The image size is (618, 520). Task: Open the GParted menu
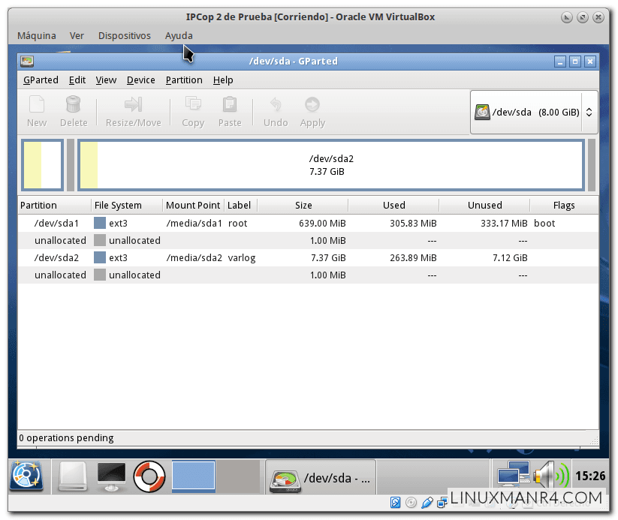point(41,80)
